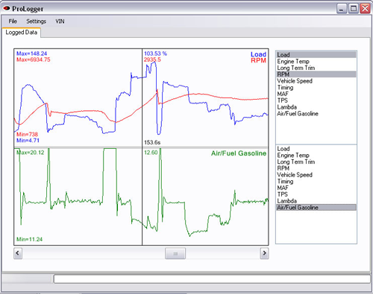
Task: Maximize the ProLogger window
Action: (354, 9)
